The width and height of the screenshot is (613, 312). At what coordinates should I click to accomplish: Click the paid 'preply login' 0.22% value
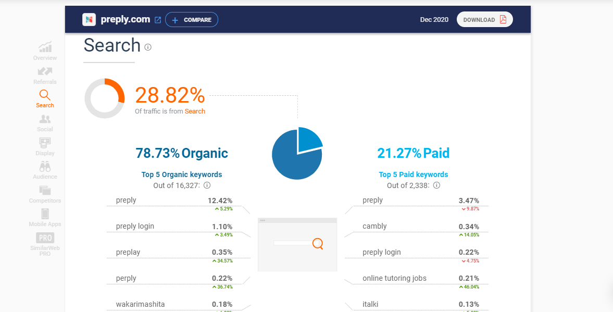469,253
